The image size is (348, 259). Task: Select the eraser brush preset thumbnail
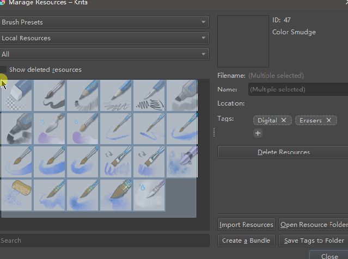(x=16, y=95)
